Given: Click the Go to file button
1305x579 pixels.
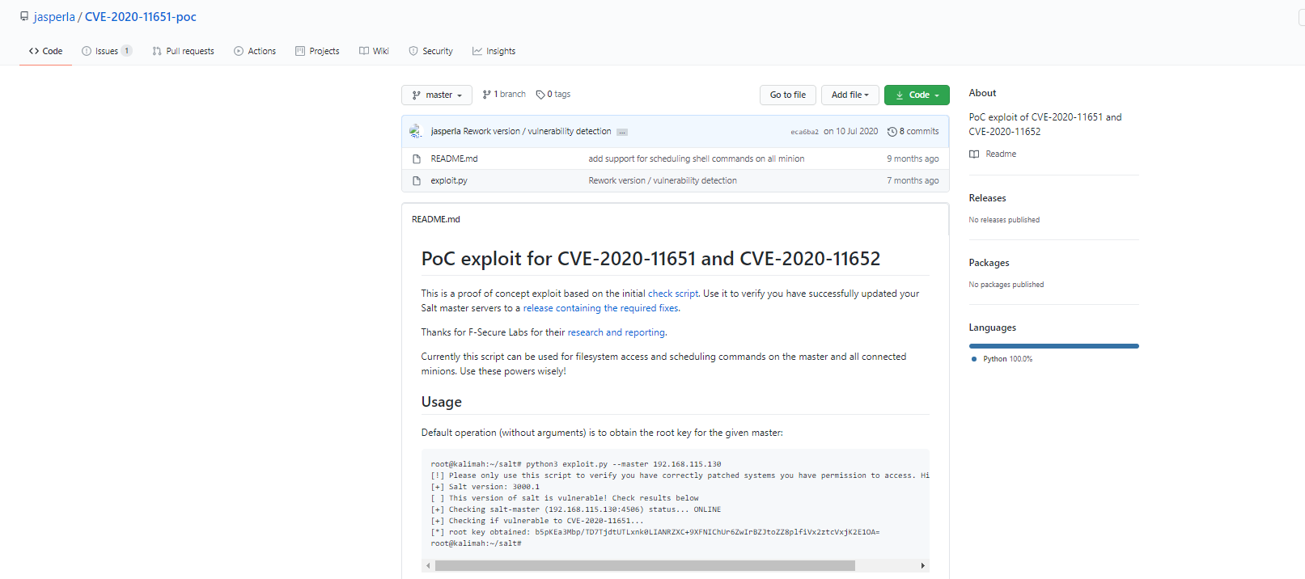Looking at the screenshot, I should (x=788, y=95).
